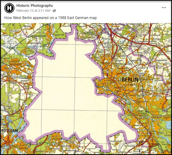
Task: Click the FALKENSEE label on the map
Action: (15, 64)
